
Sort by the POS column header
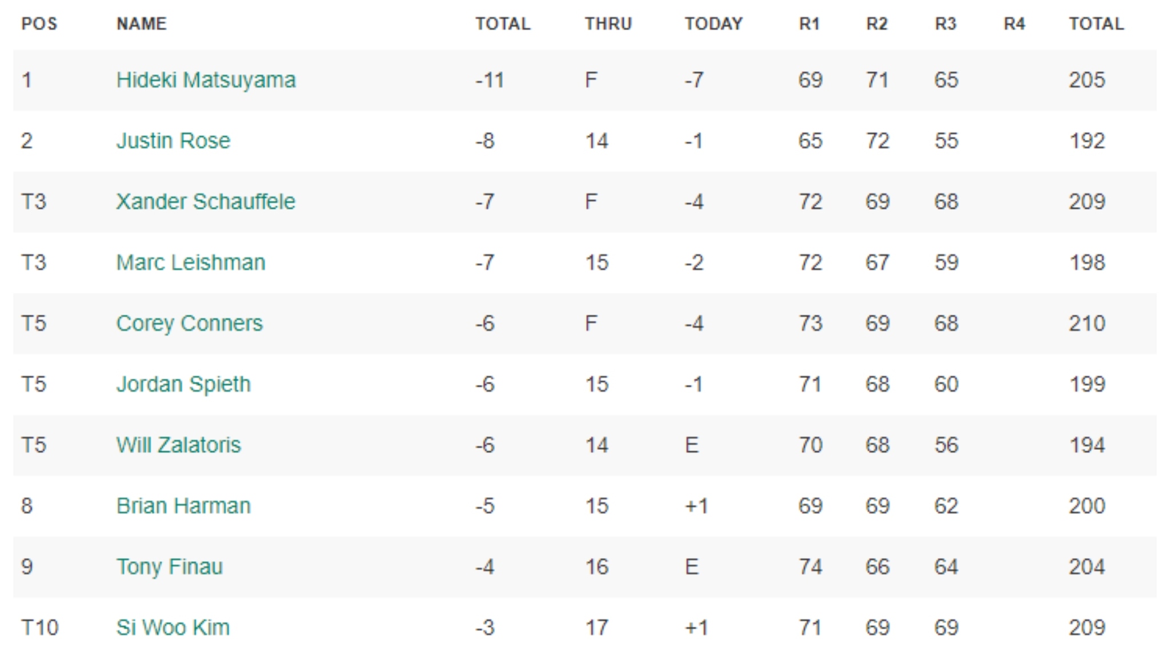tap(39, 24)
